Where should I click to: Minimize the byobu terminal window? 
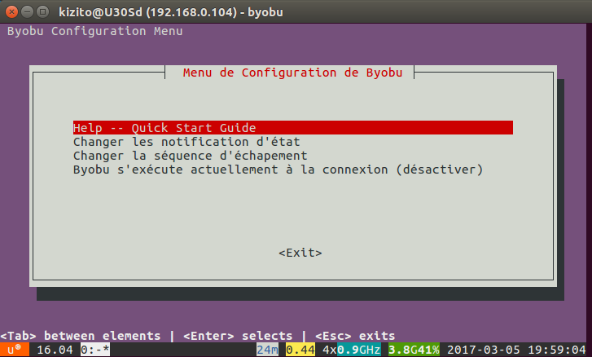[x=25, y=11]
